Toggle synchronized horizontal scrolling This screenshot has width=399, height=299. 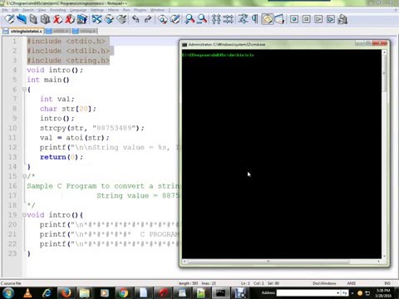click(229, 19)
